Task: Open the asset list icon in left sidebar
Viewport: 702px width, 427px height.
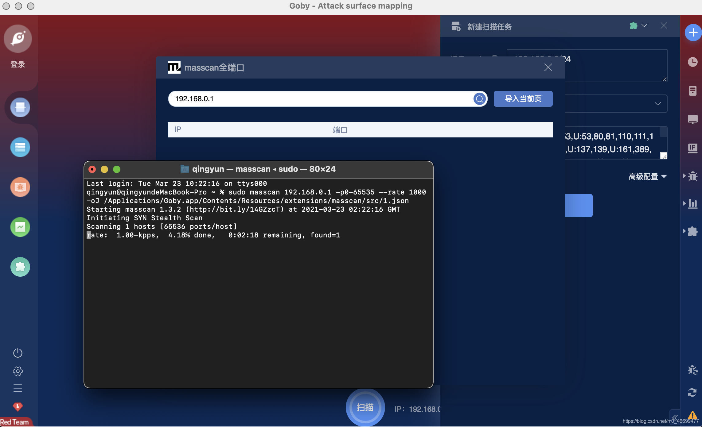Action: 20,147
